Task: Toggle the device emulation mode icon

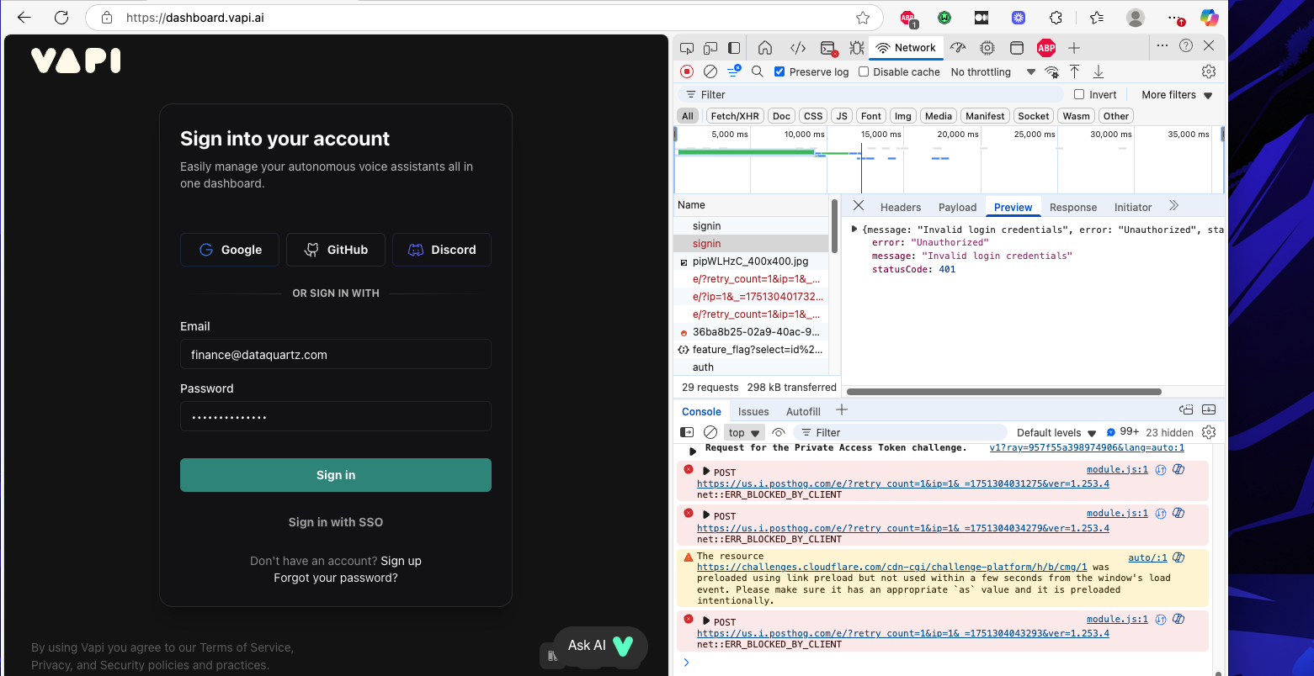Action: click(x=710, y=48)
